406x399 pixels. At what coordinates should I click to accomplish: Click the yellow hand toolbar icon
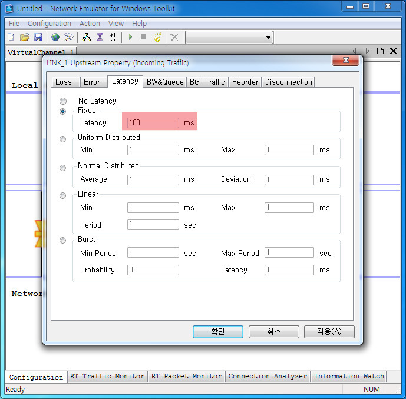[x=157, y=37]
